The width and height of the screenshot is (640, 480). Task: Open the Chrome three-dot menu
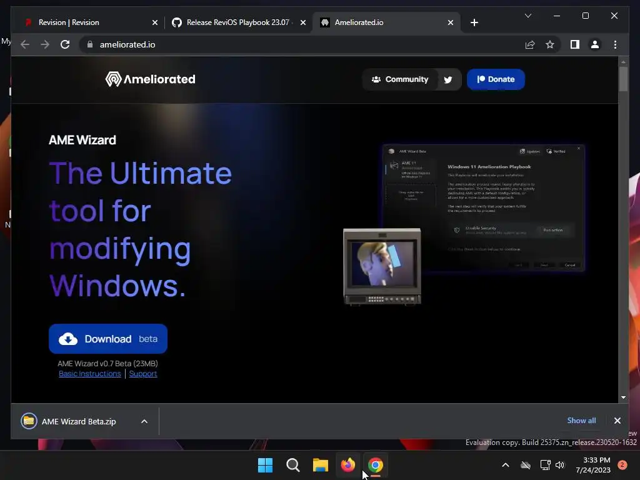pos(615,44)
